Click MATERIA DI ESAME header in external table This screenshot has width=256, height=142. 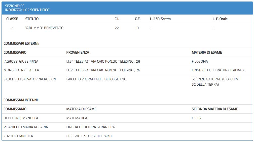click(207, 53)
